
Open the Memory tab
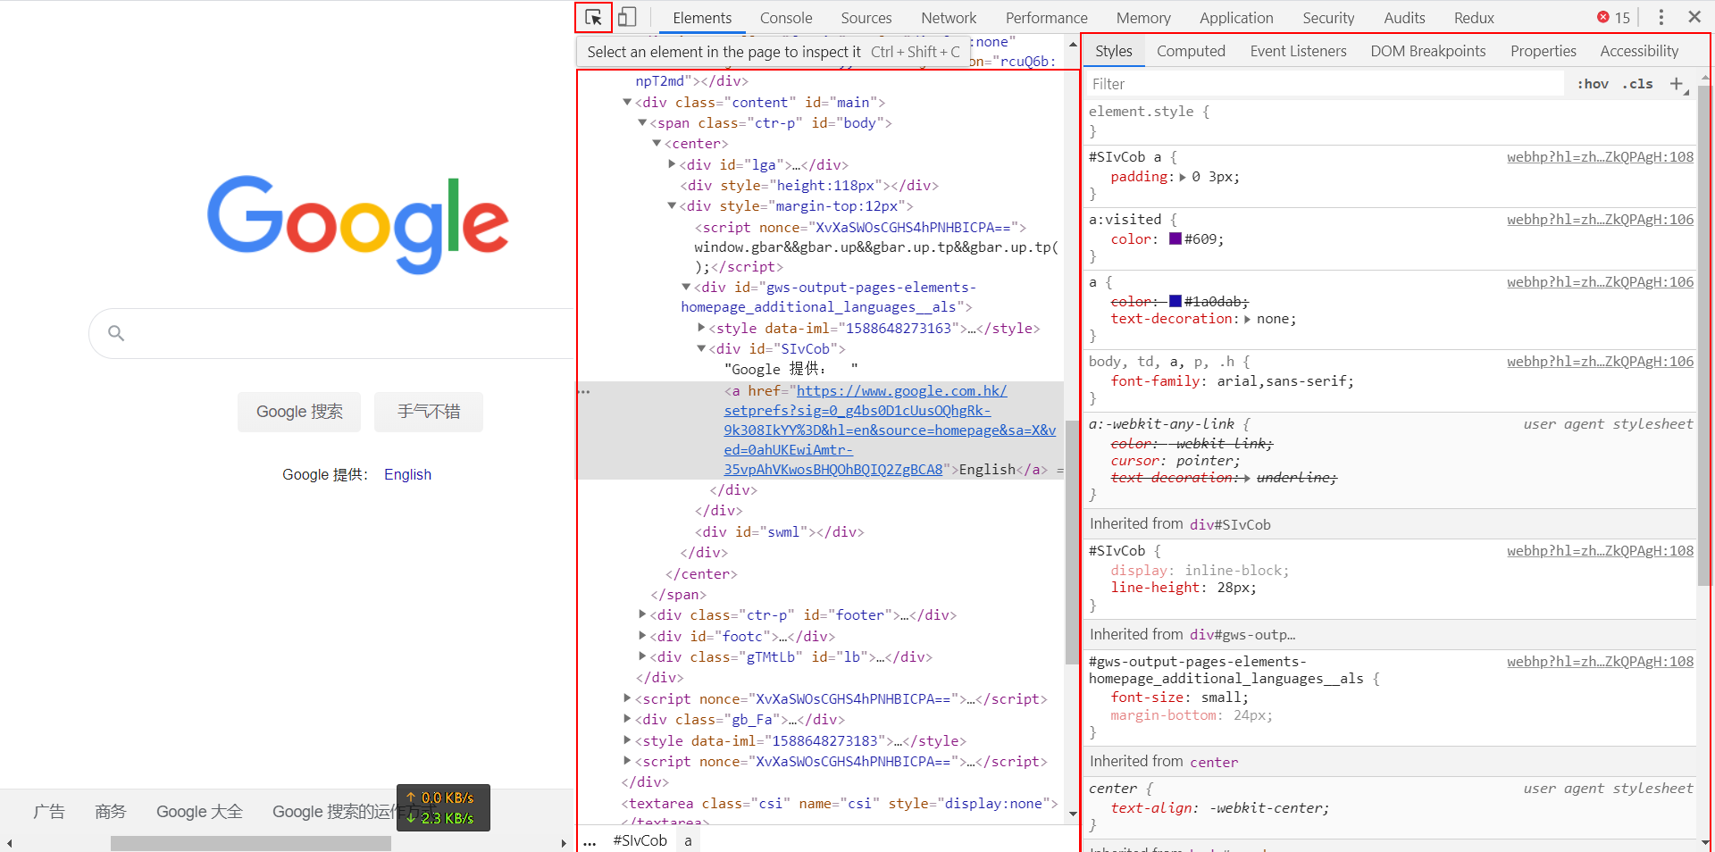1143,18
